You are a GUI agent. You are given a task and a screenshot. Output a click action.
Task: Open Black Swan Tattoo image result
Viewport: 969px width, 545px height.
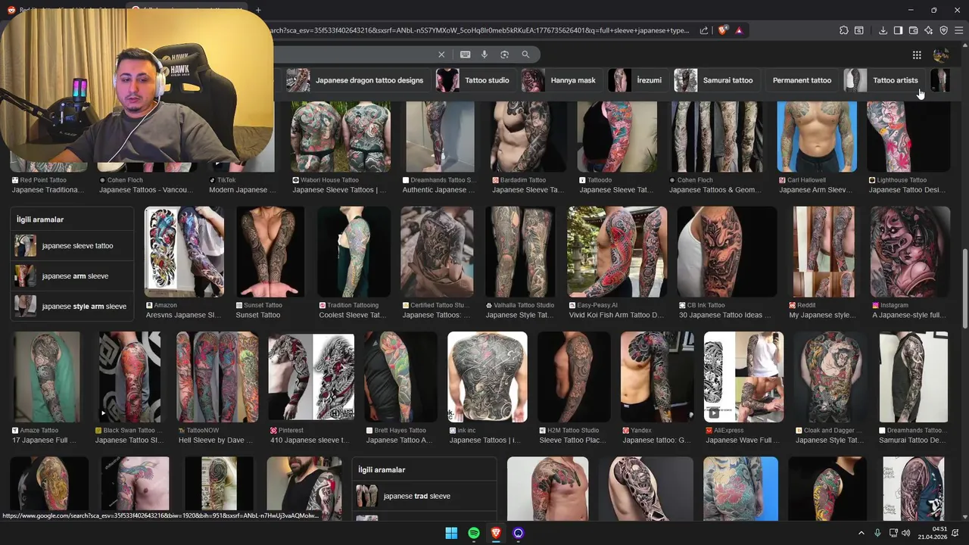point(129,377)
